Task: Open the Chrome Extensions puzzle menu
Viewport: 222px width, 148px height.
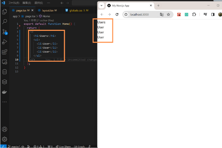Action: pos(194,15)
